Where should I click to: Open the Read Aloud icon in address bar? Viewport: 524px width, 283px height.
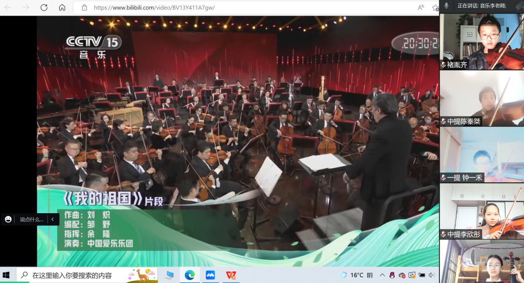point(421,8)
